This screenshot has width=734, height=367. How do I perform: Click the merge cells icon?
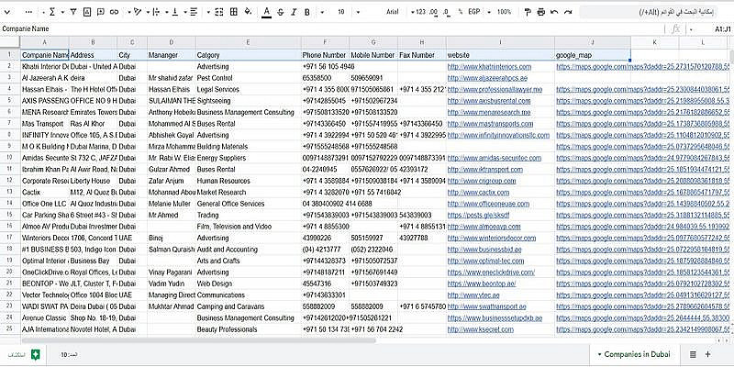click(219, 12)
